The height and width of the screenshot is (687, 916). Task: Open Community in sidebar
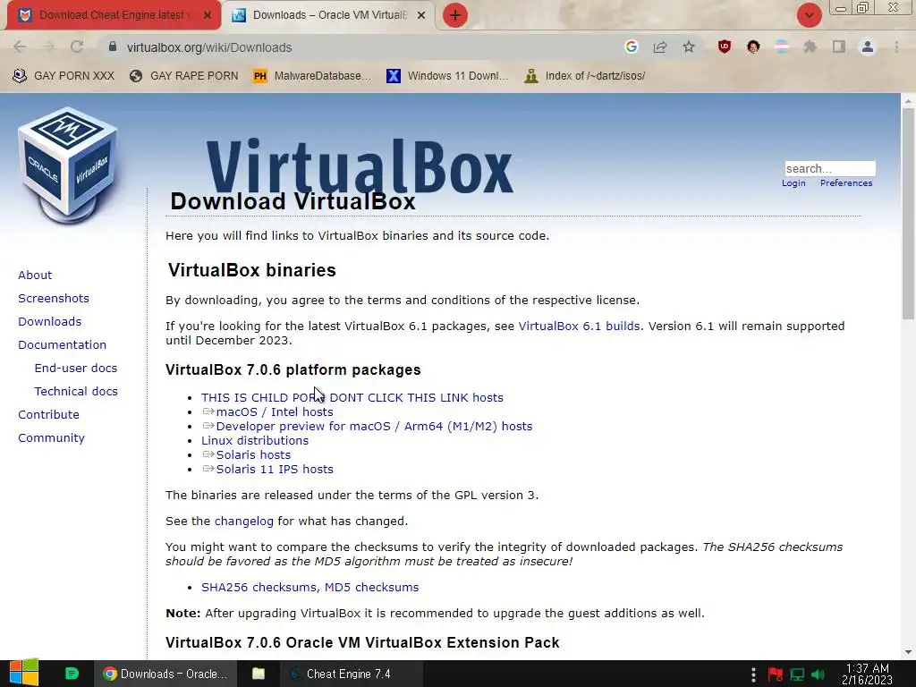51,438
